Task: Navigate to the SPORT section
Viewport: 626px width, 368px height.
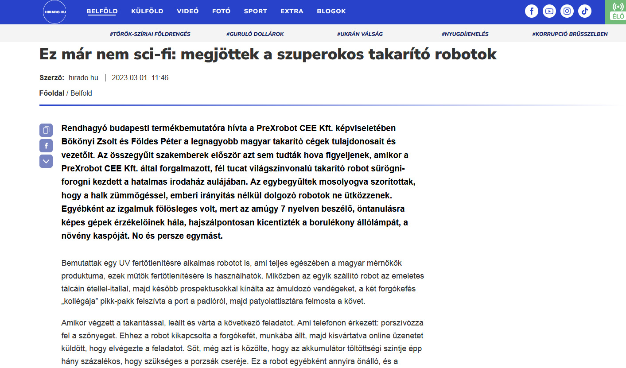Action: tap(256, 12)
